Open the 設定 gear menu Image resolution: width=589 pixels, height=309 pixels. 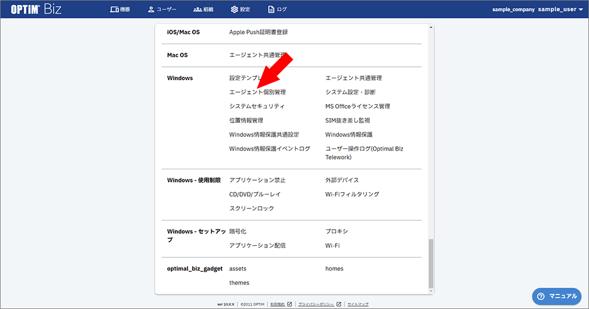coord(240,9)
